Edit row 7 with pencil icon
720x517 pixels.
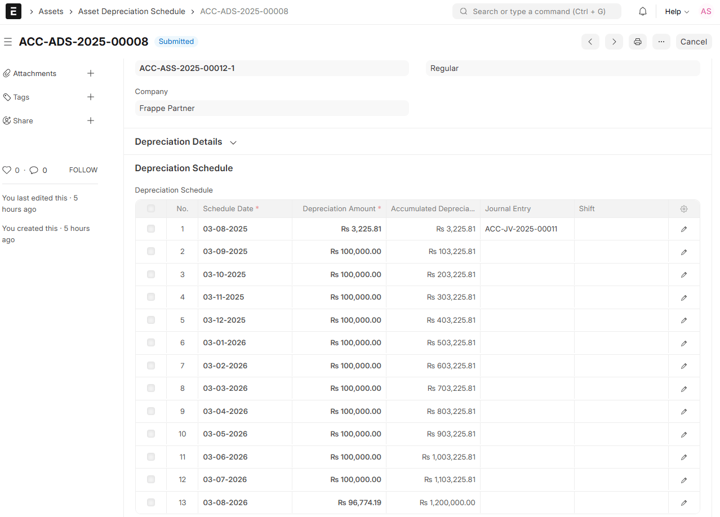click(684, 366)
